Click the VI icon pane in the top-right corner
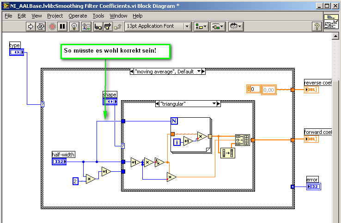341x223 pixels. tap(331, 22)
